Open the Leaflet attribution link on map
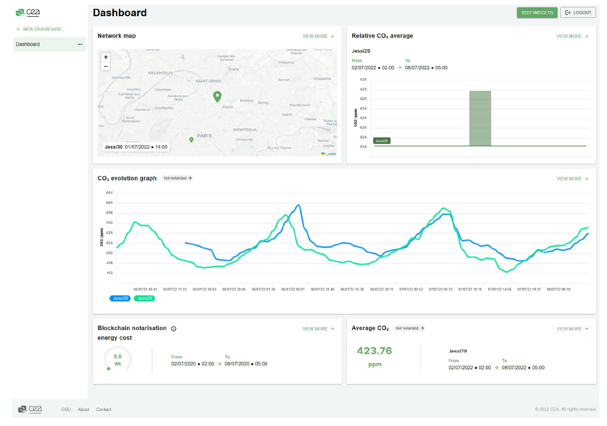Viewport: 607px width, 426px height. click(x=331, y=154)
